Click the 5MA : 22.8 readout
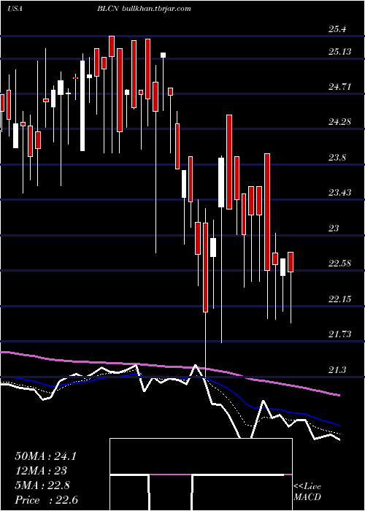Viewport: 365px width, 511px height. pyautogui.click(x=42, y=485)
